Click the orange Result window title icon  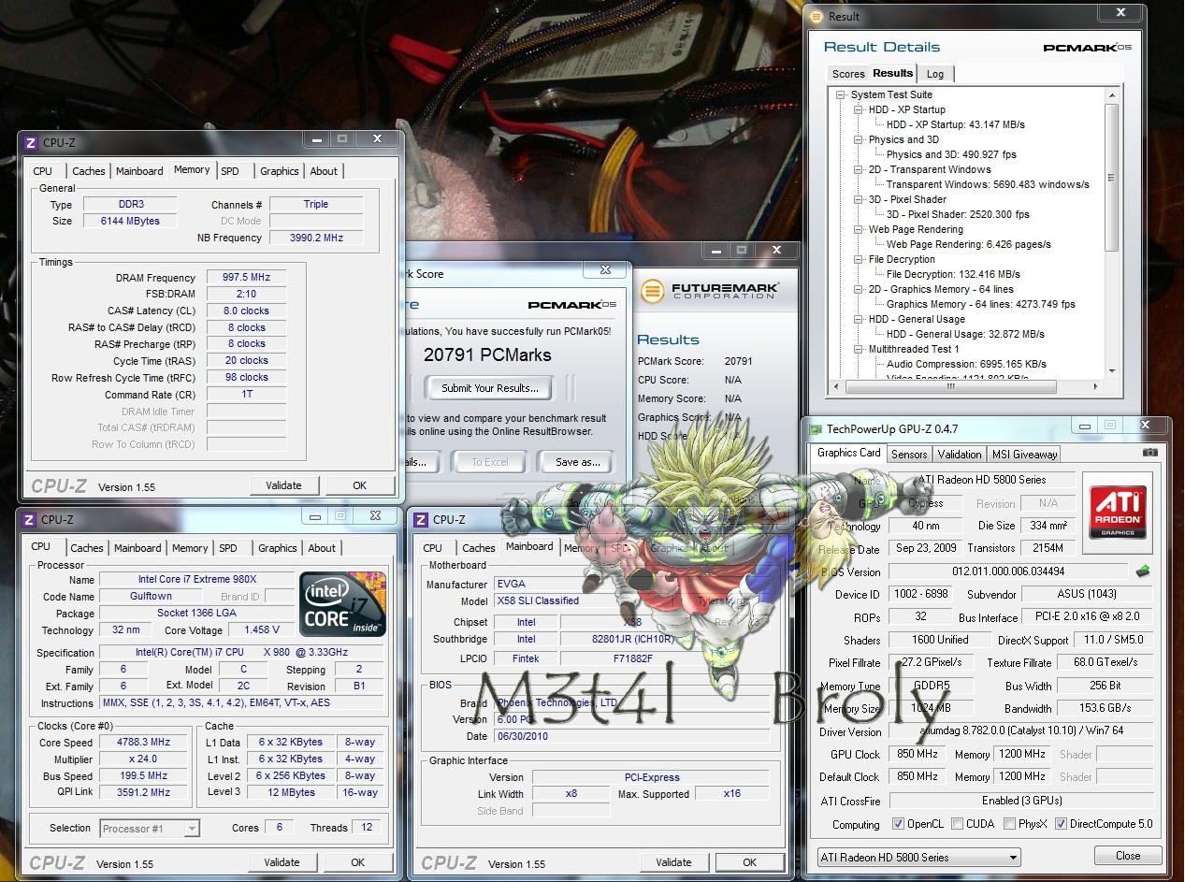816,16
